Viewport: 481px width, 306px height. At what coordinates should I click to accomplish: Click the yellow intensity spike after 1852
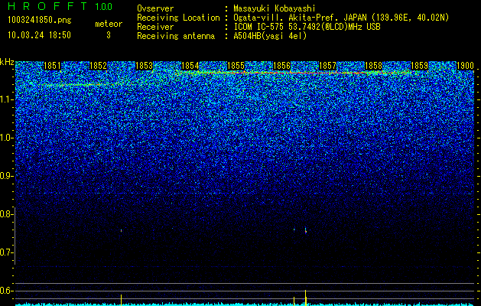tap(121, 300)
